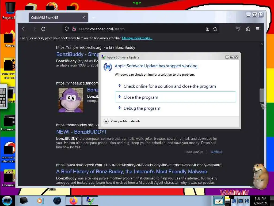Open result options dots beside duckduckgo
This screenshot has width=274, height=206.
(x=207, y=152)
